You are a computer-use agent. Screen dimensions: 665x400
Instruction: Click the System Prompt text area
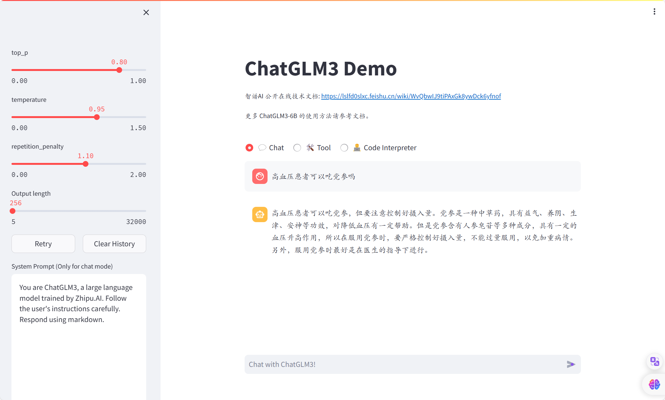click(79, 334)
